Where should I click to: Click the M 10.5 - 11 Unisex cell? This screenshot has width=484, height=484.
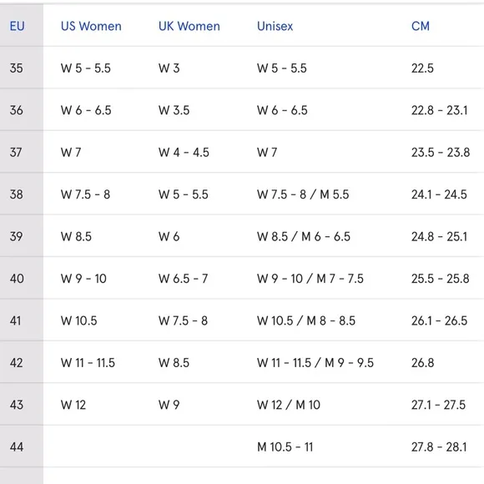pyautogui.click(x=285, y=447)
